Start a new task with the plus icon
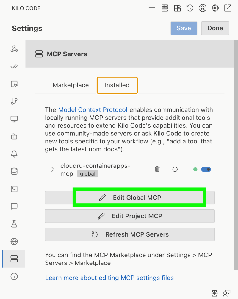 pos(152,8)
